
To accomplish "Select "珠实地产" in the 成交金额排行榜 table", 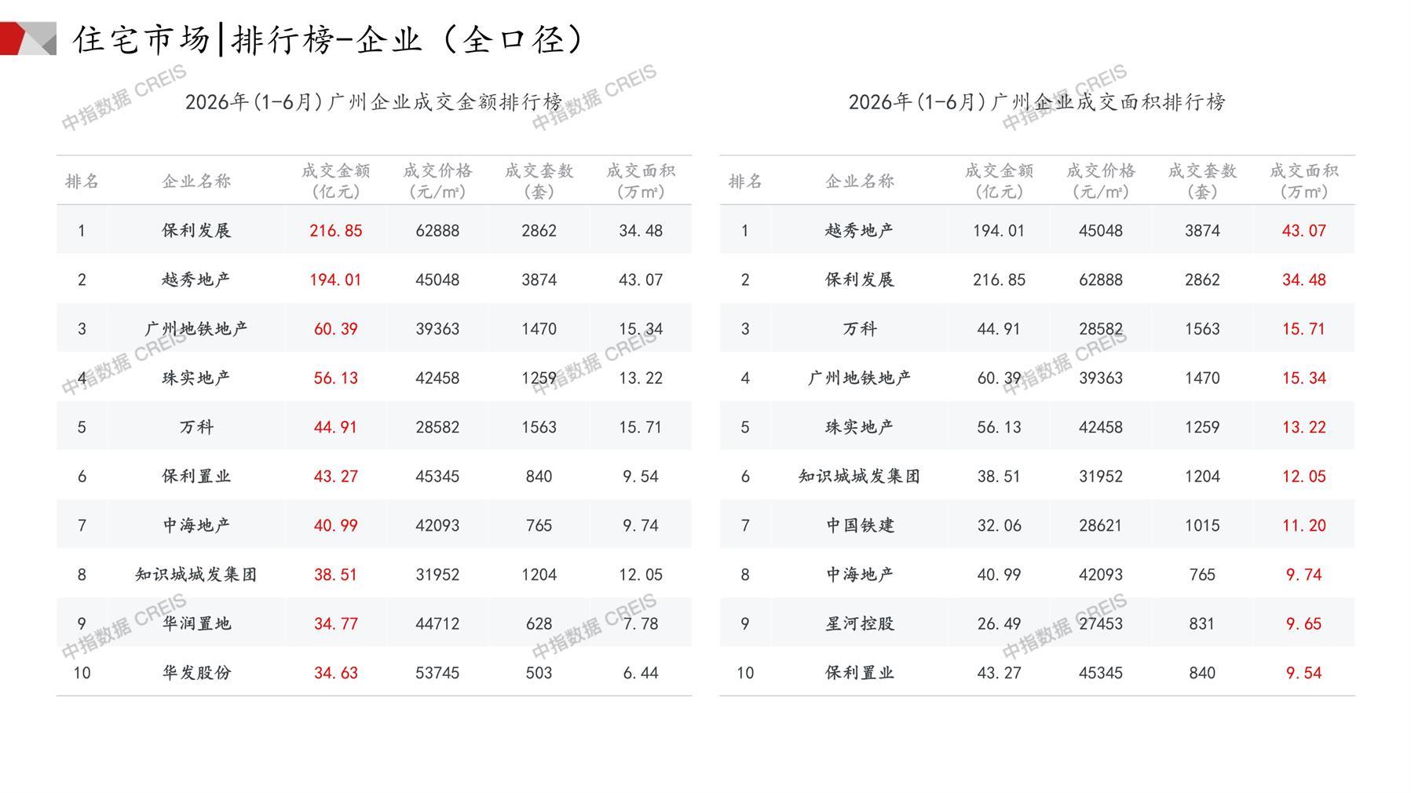I will pyautogui.click(x=196, y=378).
